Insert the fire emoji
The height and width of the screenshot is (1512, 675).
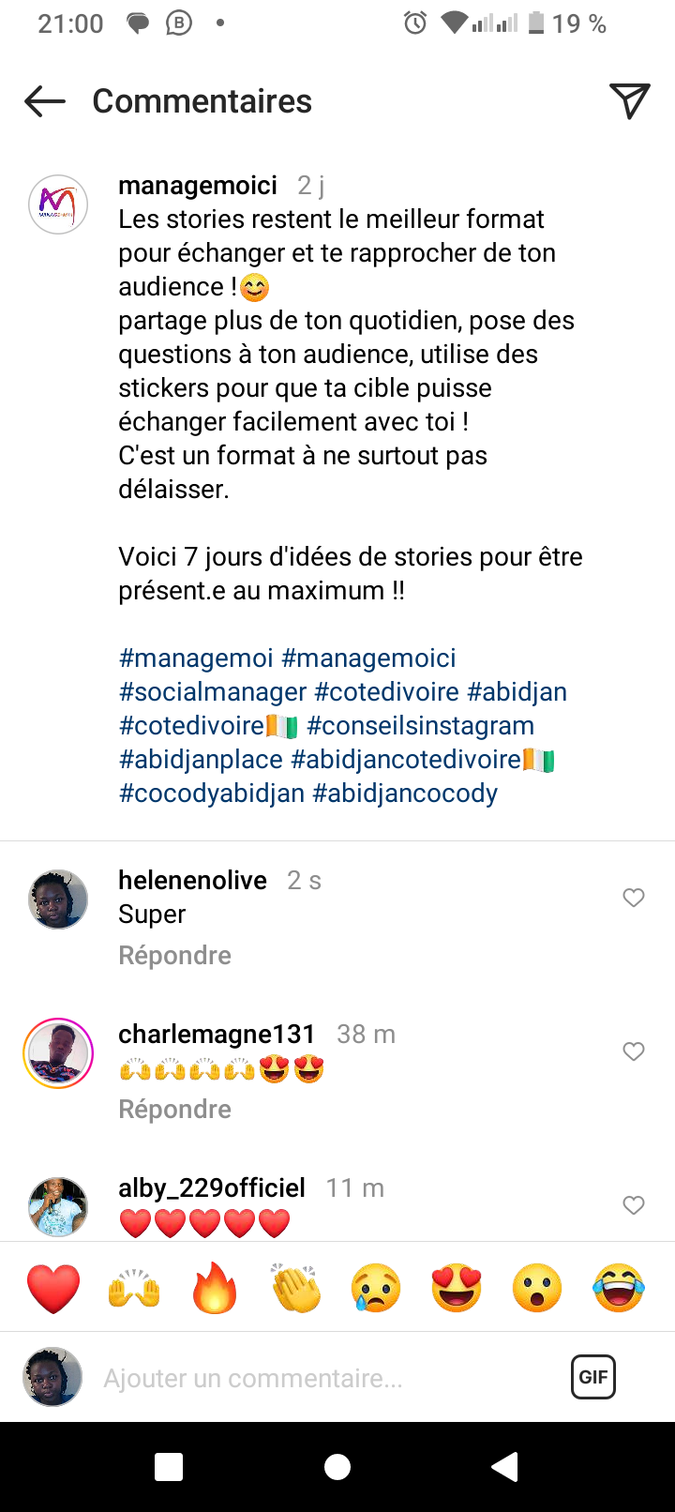215,1288
